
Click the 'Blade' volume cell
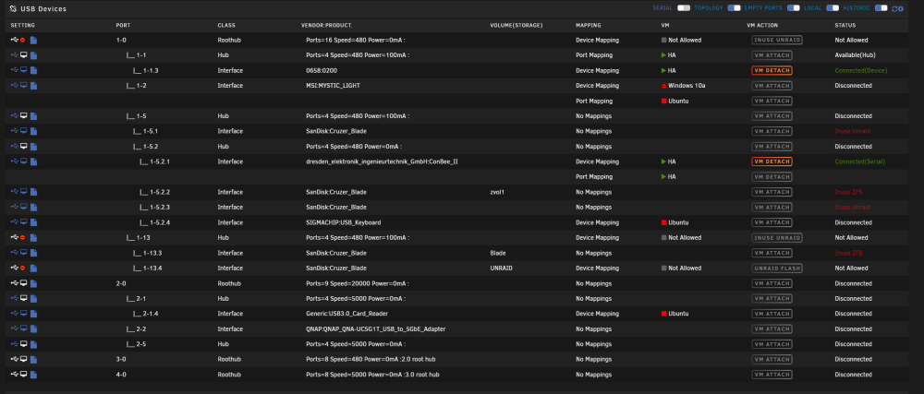click(498, 253)
